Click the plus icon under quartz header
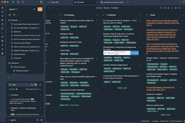185x123 pixels. 18,15
